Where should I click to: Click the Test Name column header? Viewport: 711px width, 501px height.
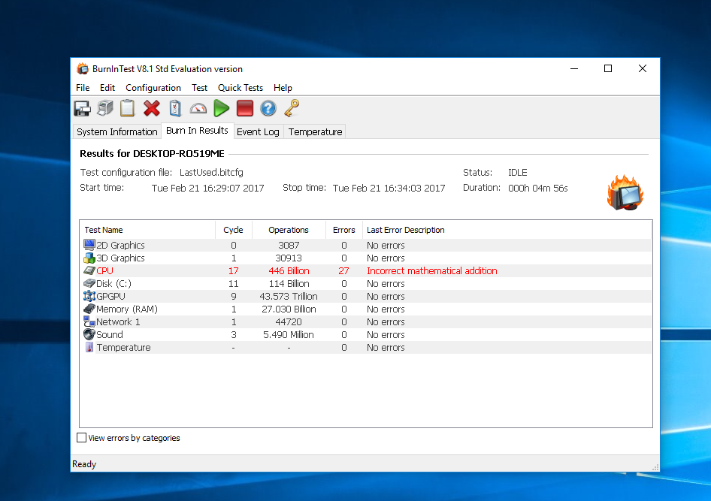[x=147, y=230]
